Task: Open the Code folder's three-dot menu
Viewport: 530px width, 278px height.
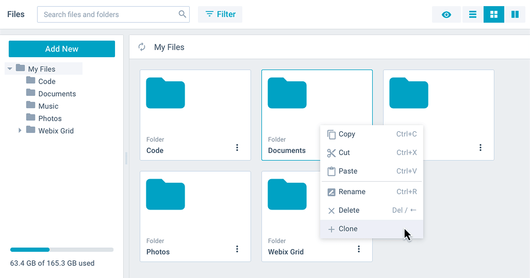Action: pyautogui.click(x=237, y=148)
